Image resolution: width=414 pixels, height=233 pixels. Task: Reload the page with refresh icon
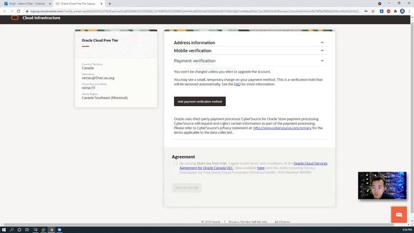pos(19,11)
